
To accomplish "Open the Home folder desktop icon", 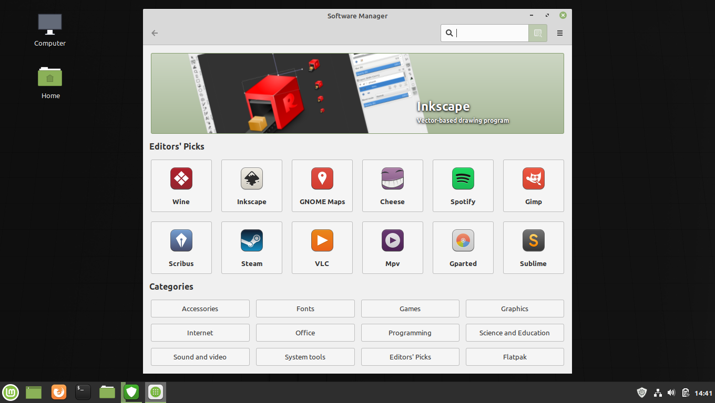I will tap(50, 82).
